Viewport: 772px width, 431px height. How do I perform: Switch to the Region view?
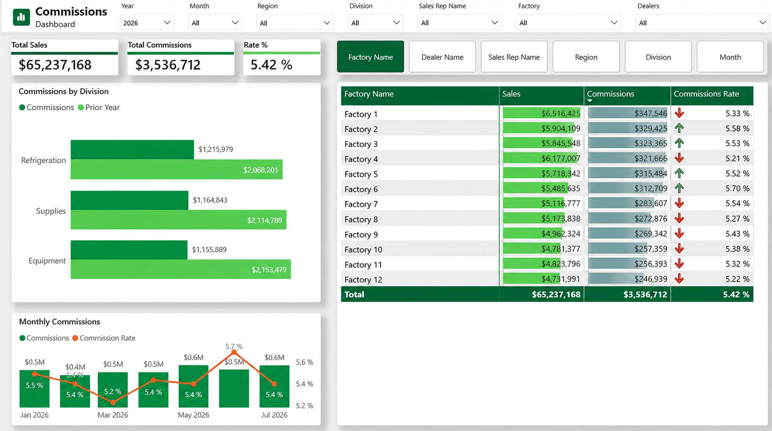[586, 57]
